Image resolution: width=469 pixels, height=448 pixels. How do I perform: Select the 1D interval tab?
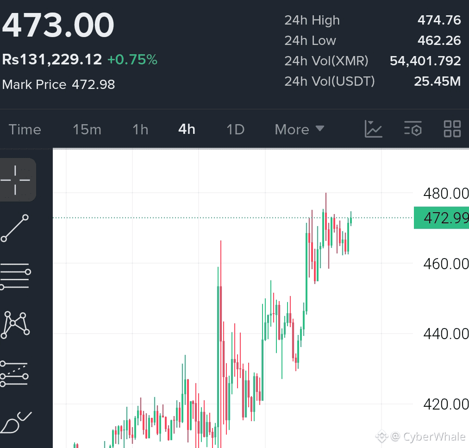[x=235, y=129]
